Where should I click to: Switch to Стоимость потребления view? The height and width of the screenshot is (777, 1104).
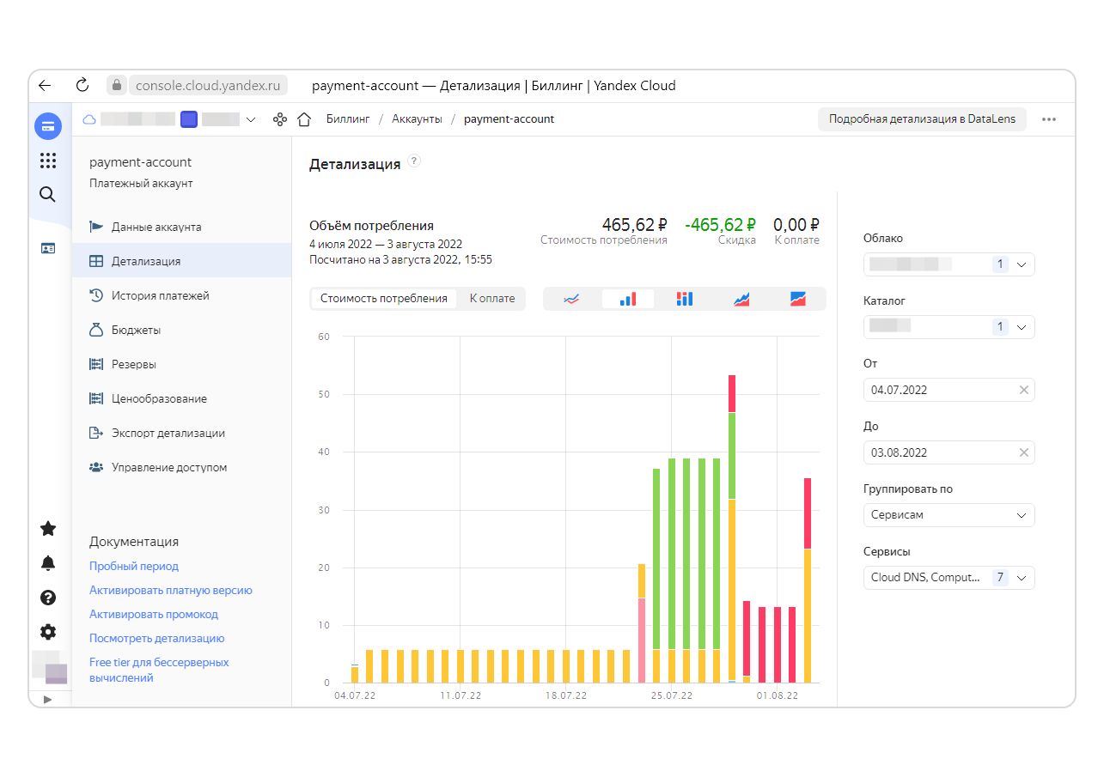pos(384,299)
